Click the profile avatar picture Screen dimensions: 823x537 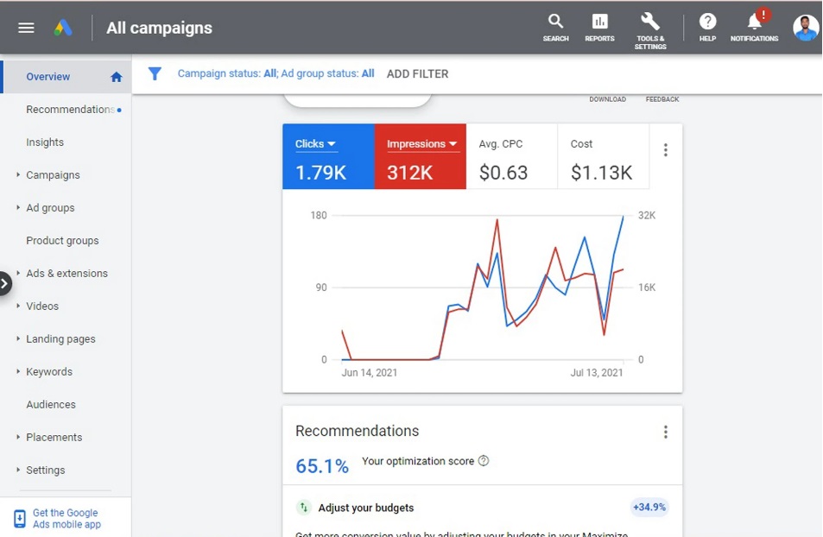(805, 27)
